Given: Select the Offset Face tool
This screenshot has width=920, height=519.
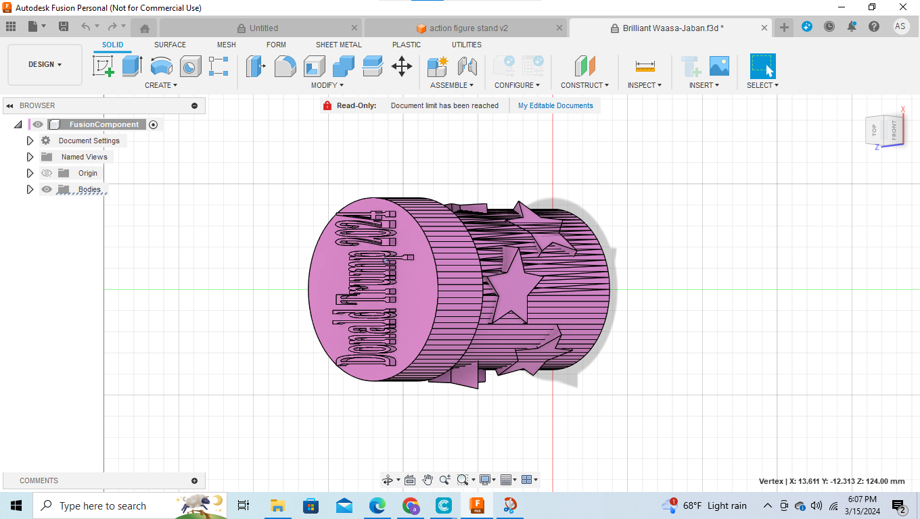Looking at the screenshot, I should 373,66.
